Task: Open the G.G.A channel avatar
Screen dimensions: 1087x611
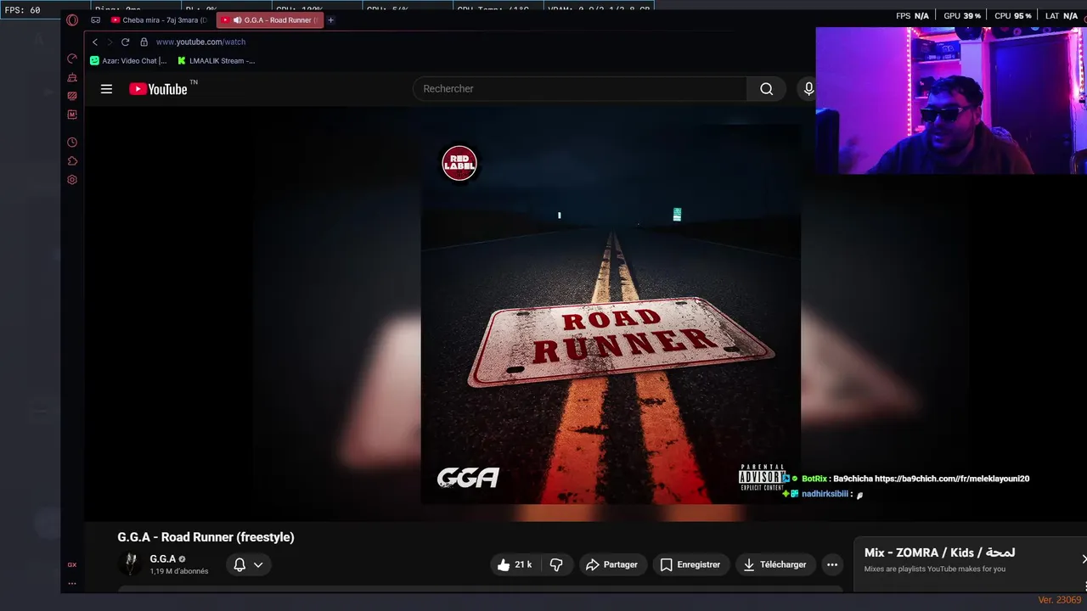Action: pyautogui.click(x=130, y=563)
